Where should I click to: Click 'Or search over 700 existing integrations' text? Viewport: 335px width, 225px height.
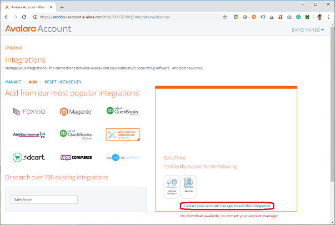pos(57,177)
